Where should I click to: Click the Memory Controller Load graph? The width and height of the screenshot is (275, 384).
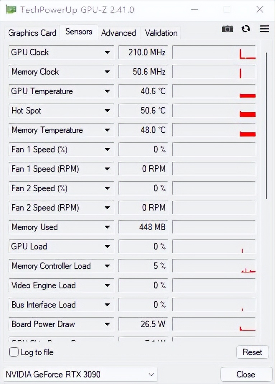(214, 266)
